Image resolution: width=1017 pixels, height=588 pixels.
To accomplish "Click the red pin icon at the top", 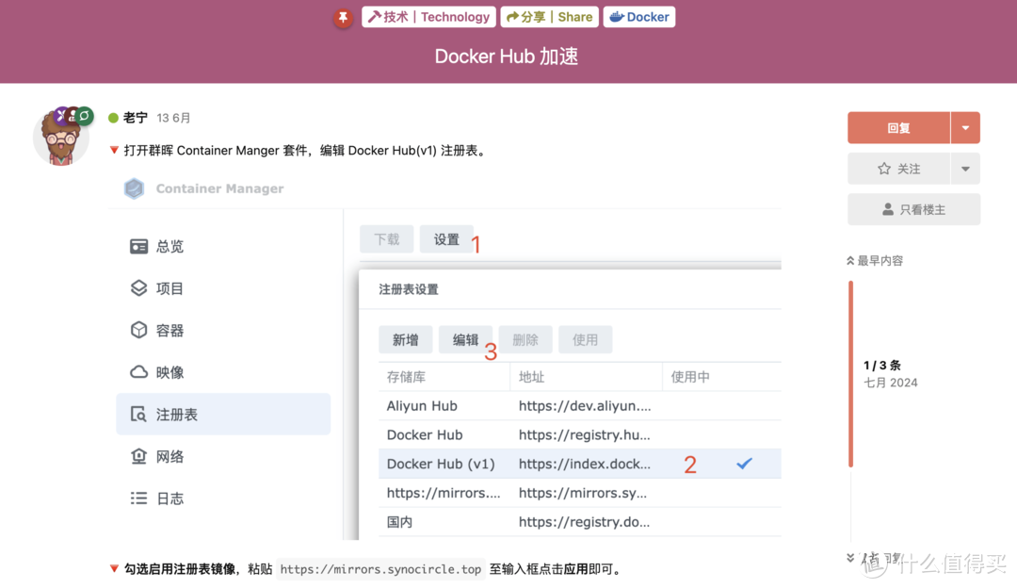I will point(343,16).
